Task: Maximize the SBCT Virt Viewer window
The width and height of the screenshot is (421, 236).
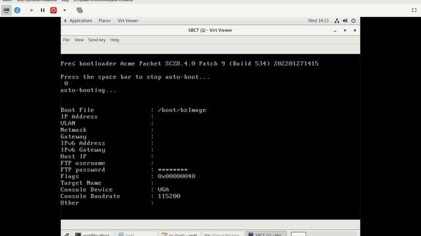Action: pyautogui.click(x=345, y=31)
